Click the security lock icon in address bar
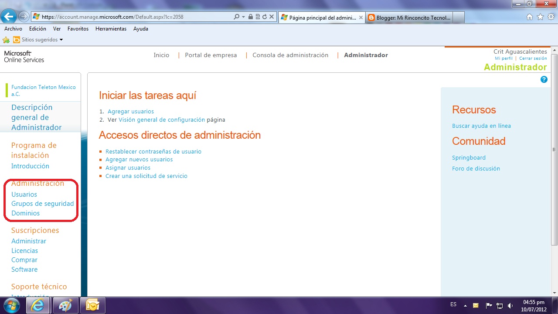Viewport: 558px width, 314px height. click(x=251, y=17)
